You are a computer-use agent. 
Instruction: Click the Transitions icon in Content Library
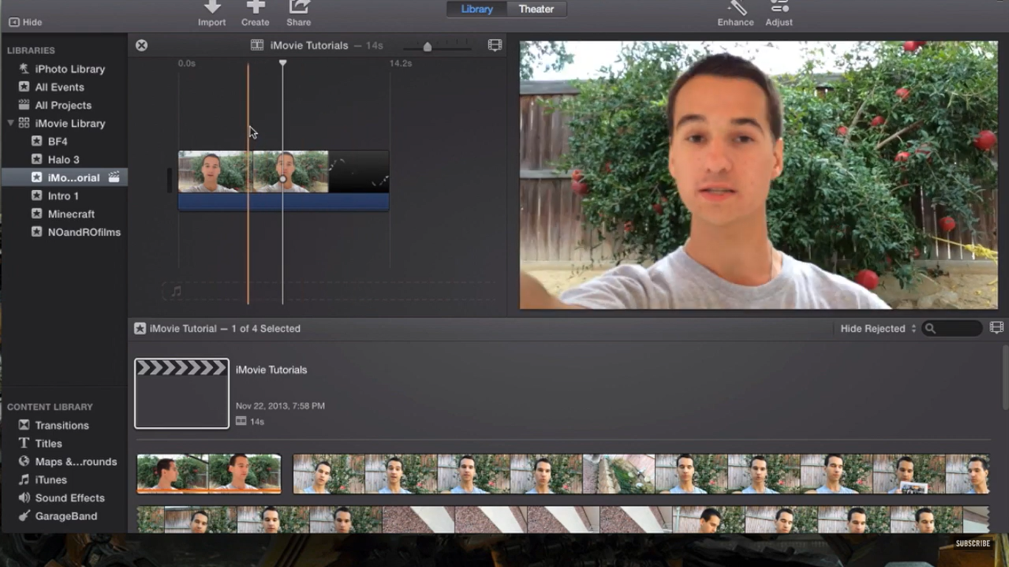pos(61,425)
